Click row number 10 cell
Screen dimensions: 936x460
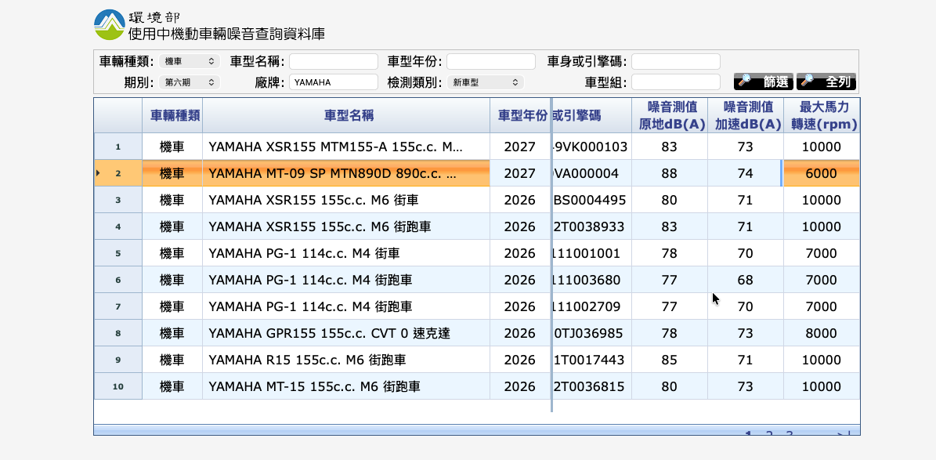click(x=118, y=386)
